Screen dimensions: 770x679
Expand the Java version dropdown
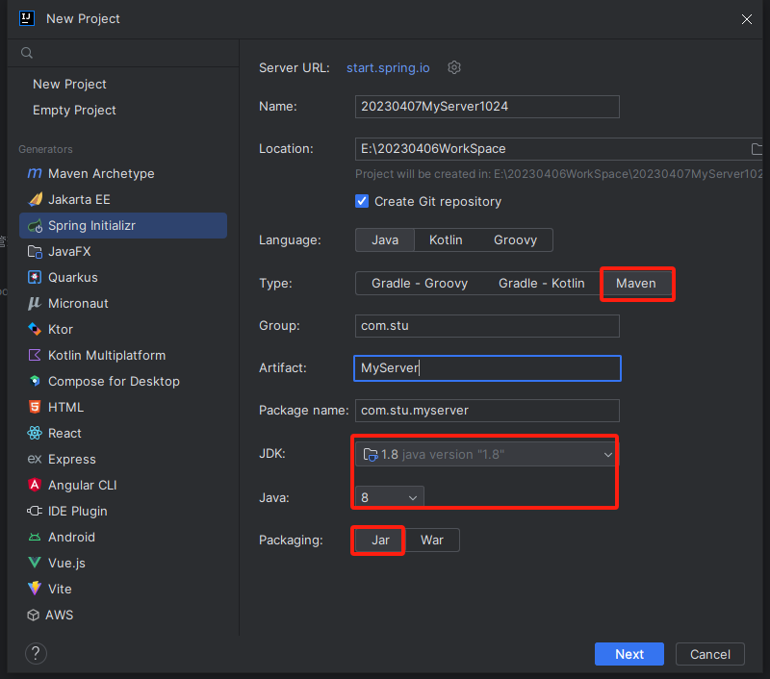tap(389, 497)
